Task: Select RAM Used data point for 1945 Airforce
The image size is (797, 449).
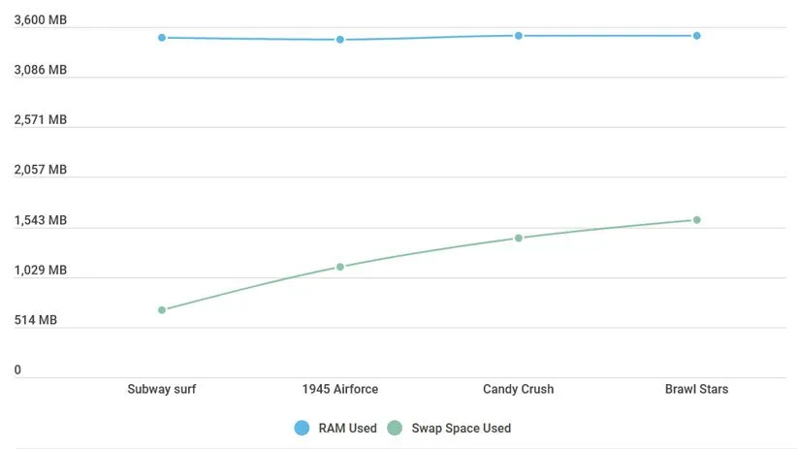Action: coord(340,40)
